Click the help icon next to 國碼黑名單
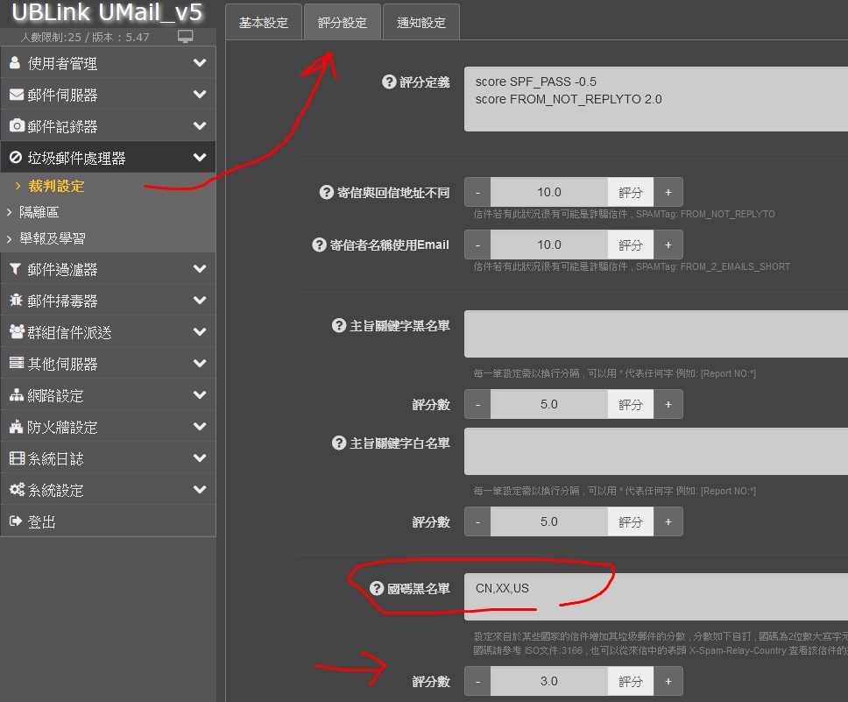The width and height of the screenshot is (848, 702). [377, 588]
